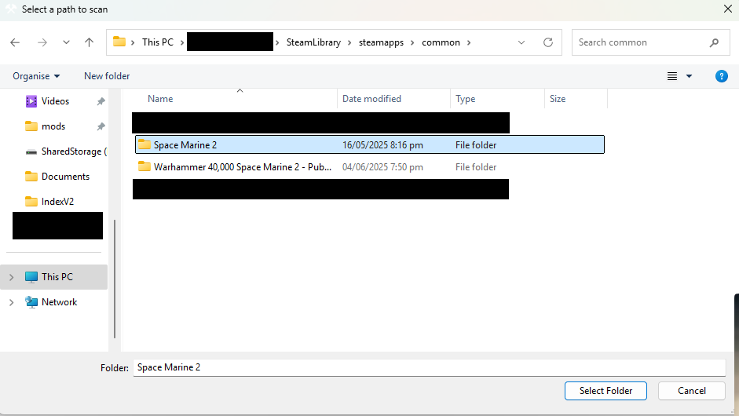Expand the chevron after common breadcrumb
The width and height of the screenshot is (739, 416).
tap(469, 42)
